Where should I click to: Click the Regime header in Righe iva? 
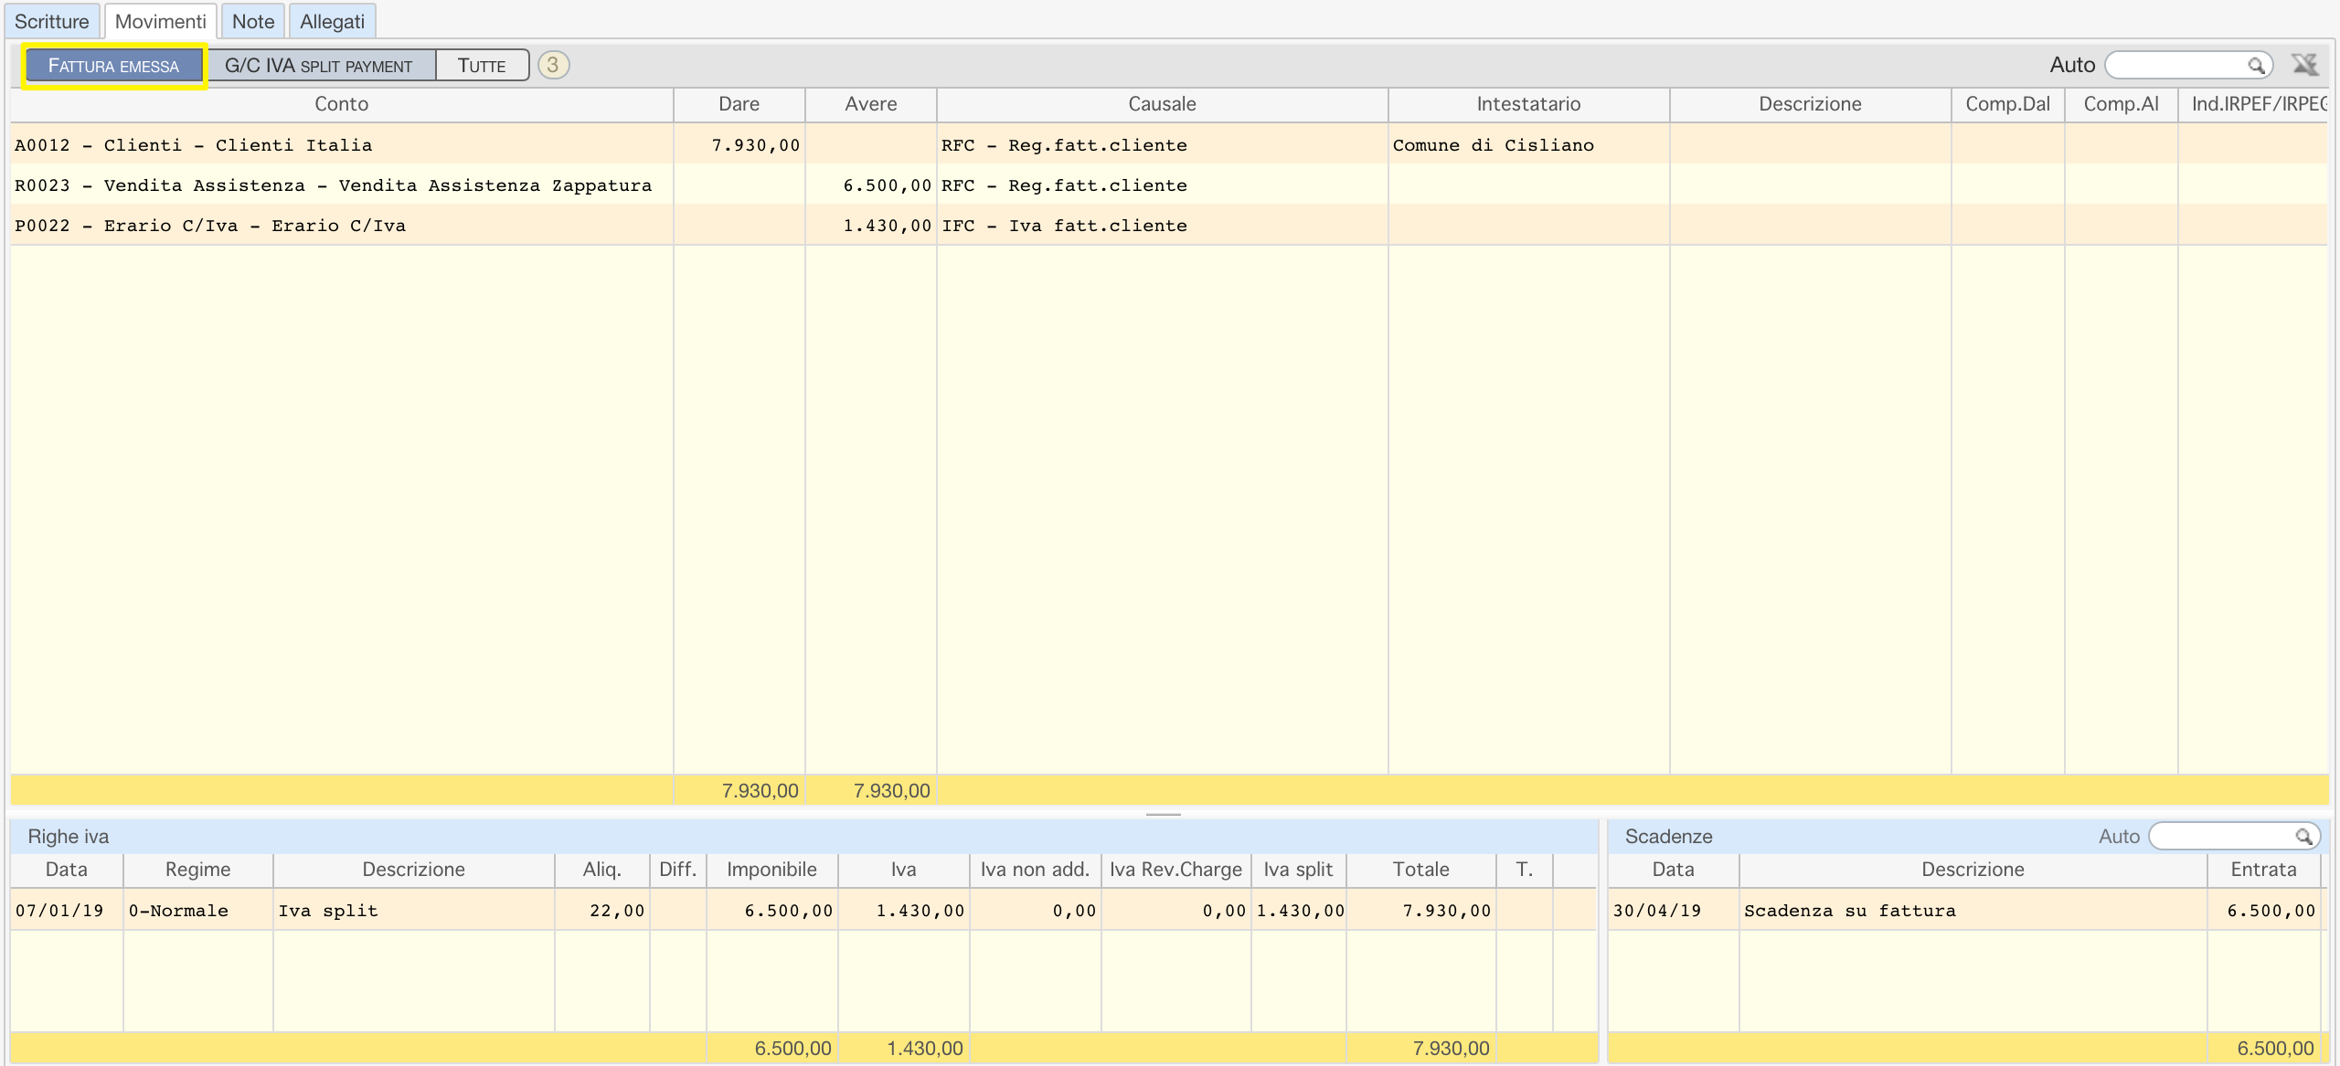pyautogui.click(x=198, y=870)
